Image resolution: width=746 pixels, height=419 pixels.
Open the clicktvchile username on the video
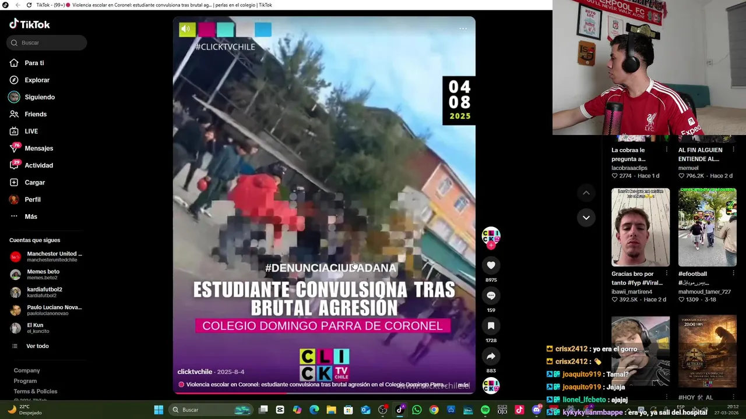tap(195, 372)
